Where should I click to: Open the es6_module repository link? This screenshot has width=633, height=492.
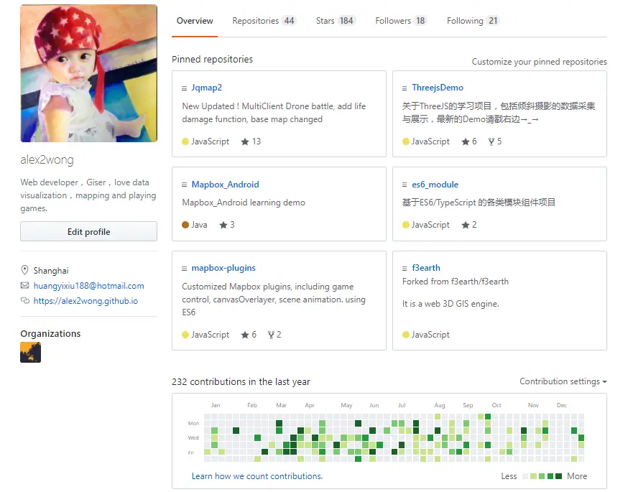pos(435,185)
